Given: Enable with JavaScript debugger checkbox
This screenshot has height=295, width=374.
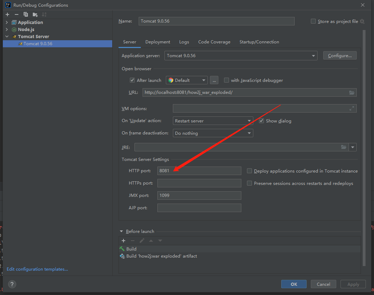Looking at the screenshot, I should tap(227, 80).
